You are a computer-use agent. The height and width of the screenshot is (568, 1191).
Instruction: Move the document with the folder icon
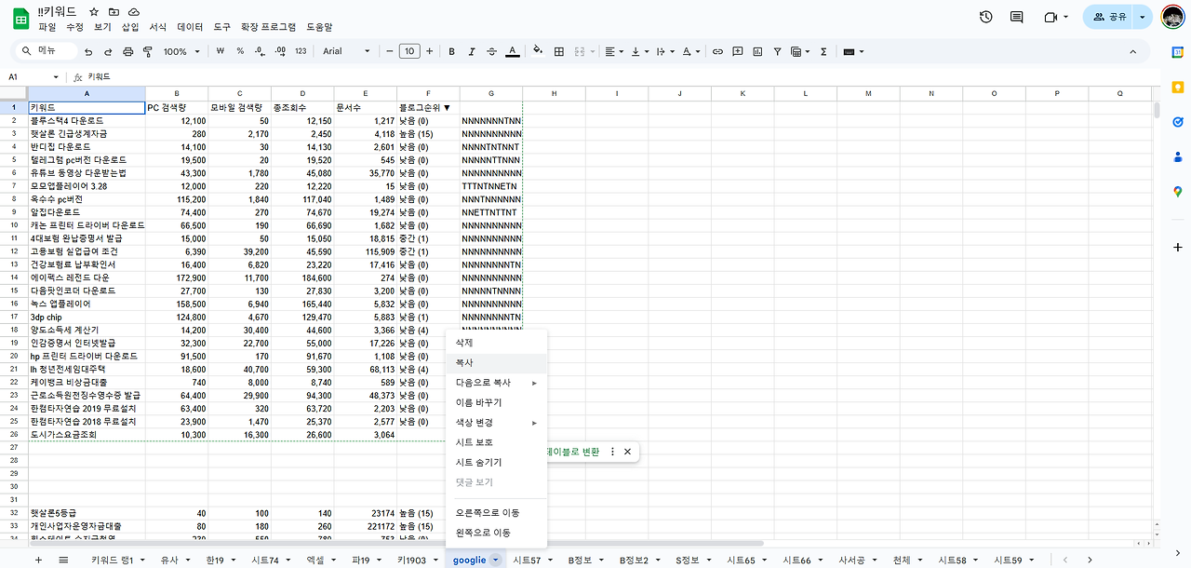[x=114, y=11]
